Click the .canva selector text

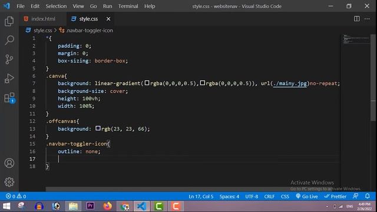click(x=55, y=76)
